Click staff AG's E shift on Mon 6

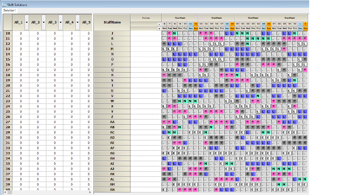pos(164,153)
